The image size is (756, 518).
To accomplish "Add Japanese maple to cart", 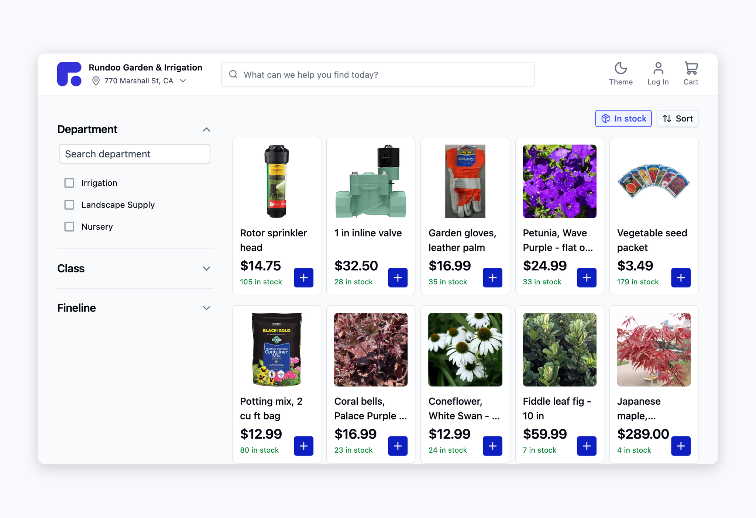I will point(681,446).
